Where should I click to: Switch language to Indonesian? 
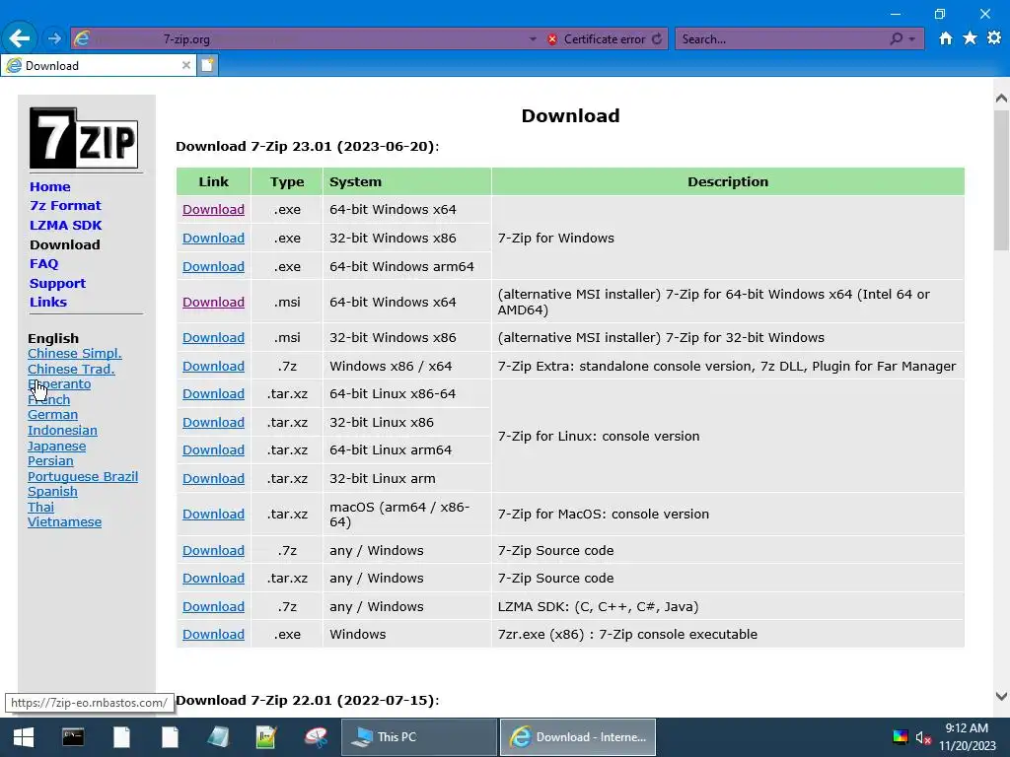(62, 430)
